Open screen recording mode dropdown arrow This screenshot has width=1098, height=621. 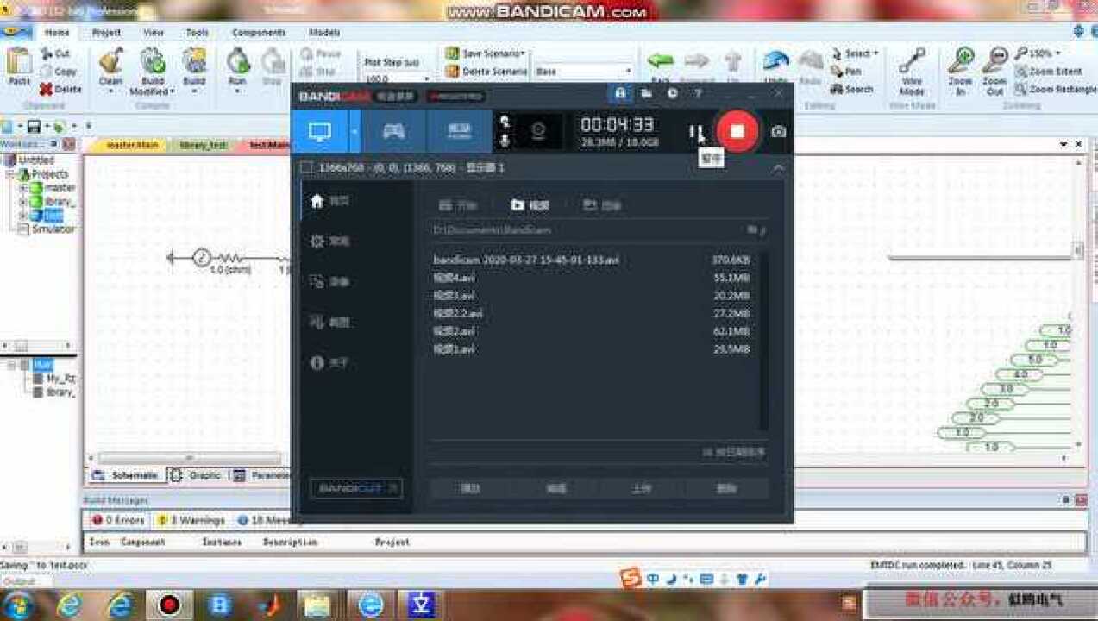[354, 132]
